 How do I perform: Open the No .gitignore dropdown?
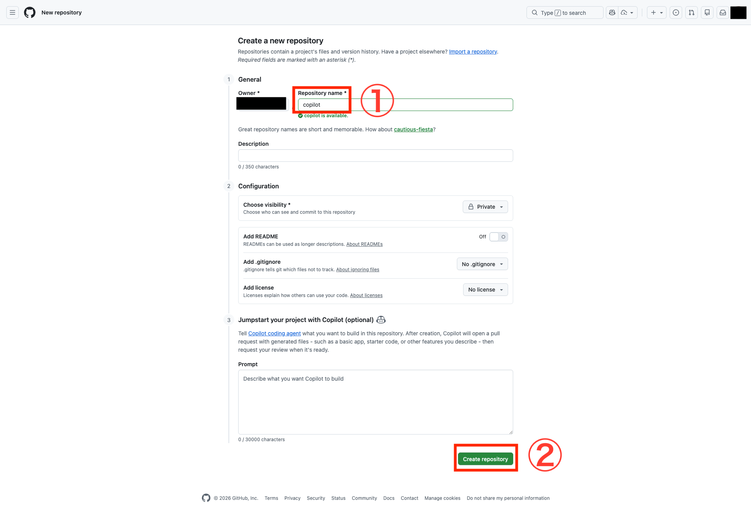tap(482, 264)
